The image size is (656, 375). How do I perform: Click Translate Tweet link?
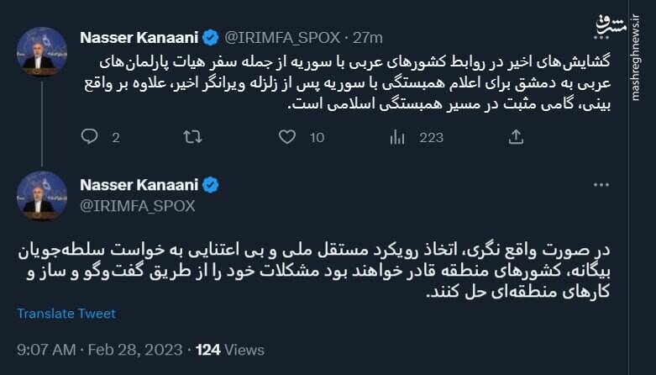click(66, 314)
